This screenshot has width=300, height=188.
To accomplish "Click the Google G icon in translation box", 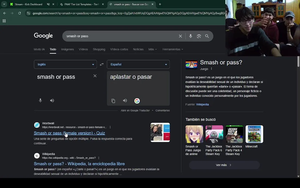I will tap(137, 101).
